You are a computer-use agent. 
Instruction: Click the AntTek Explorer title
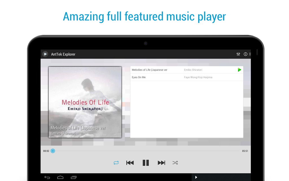click(x=63, y=54)
